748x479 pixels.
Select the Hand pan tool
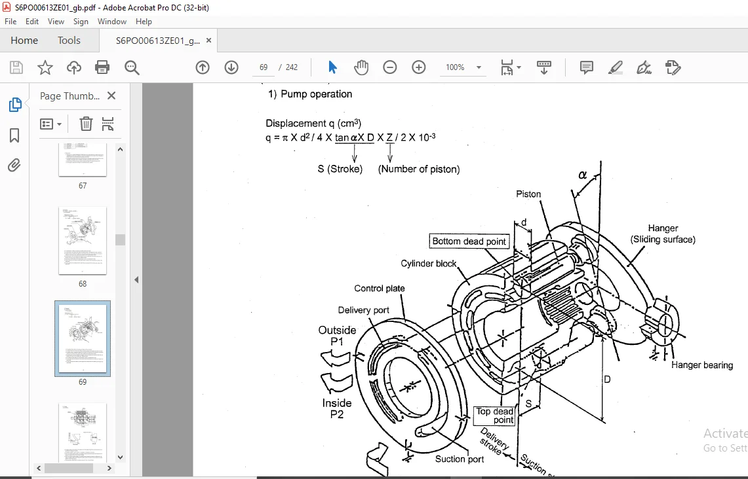[x=361, y=67]
